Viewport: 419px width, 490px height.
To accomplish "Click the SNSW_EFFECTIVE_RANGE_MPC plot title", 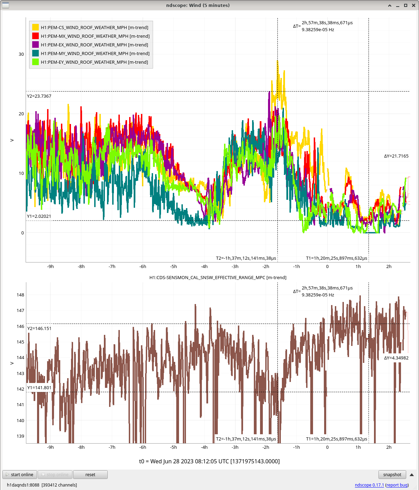I will pos(218,277).
